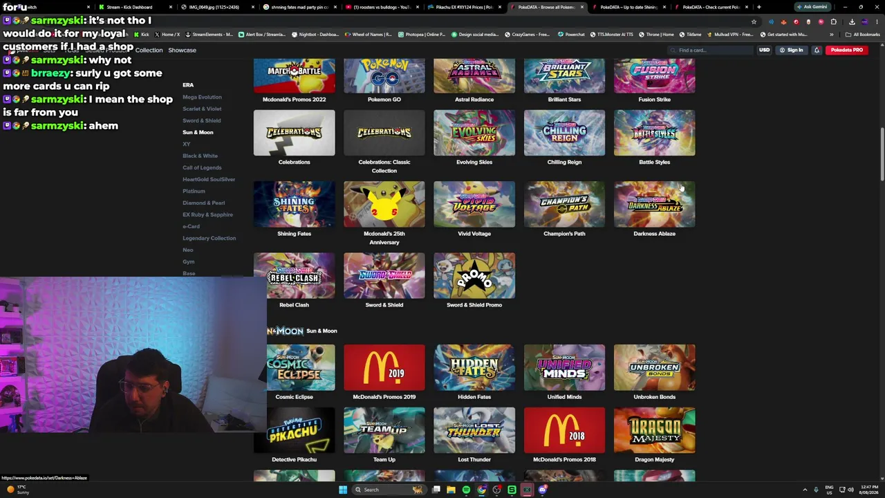This screenshot has height=498, width=885.
Task: Open the browser Downloads icon
Action: [x=852, y=21]
